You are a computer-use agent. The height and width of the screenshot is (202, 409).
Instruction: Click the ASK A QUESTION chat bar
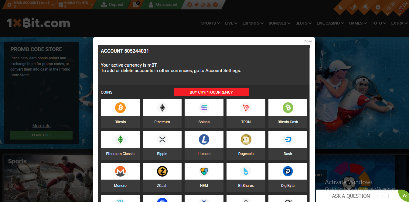coord(351,196)
